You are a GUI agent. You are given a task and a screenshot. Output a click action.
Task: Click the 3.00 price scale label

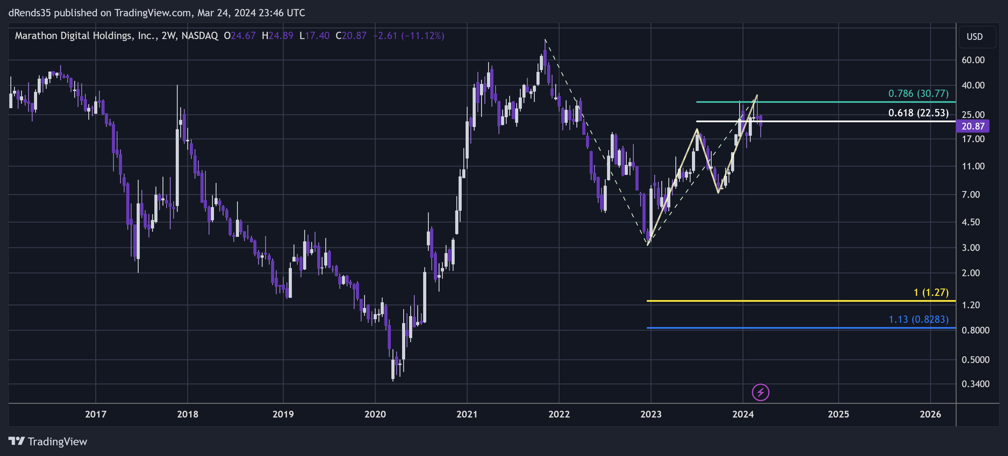(970, 248)
